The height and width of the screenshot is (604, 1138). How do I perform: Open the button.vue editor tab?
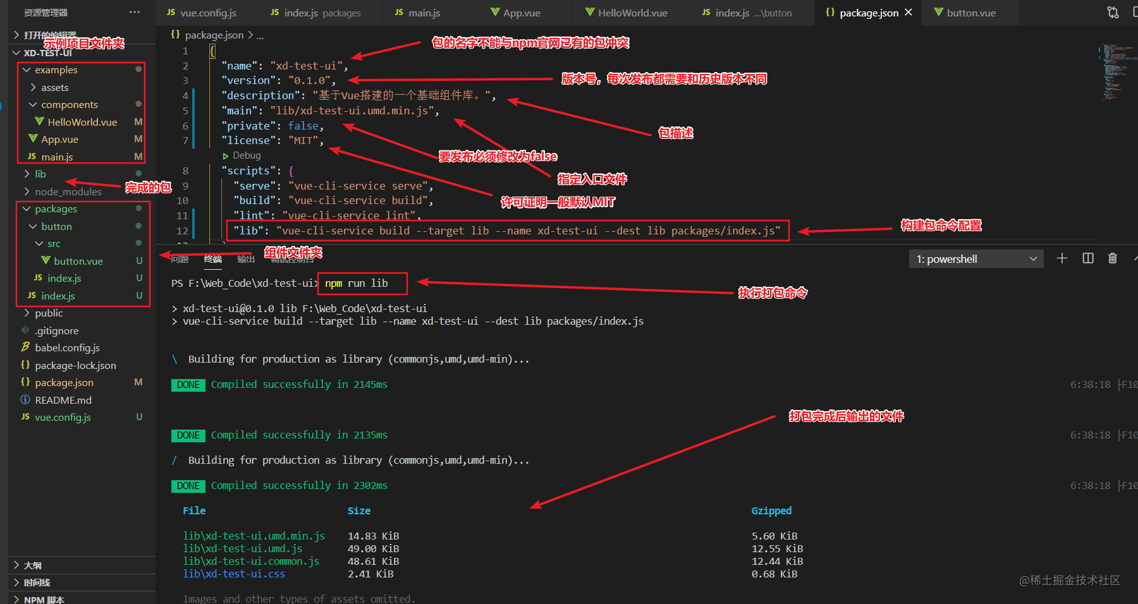970,13
